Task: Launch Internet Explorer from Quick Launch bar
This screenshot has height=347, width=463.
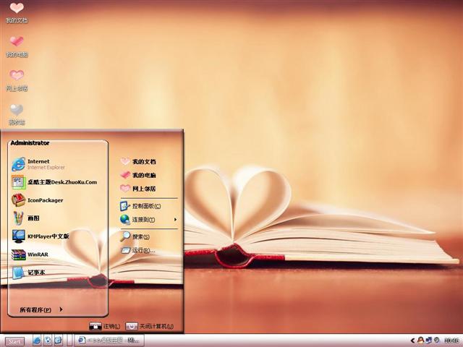Action: [x=37, y=340]
